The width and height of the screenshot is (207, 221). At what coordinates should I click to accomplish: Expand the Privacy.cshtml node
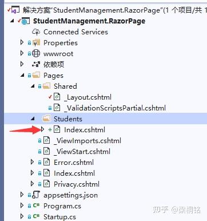pyautogui.click(x=33, y=184)
